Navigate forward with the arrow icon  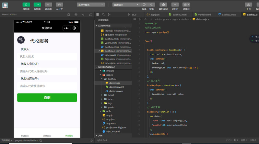point(151,19)
